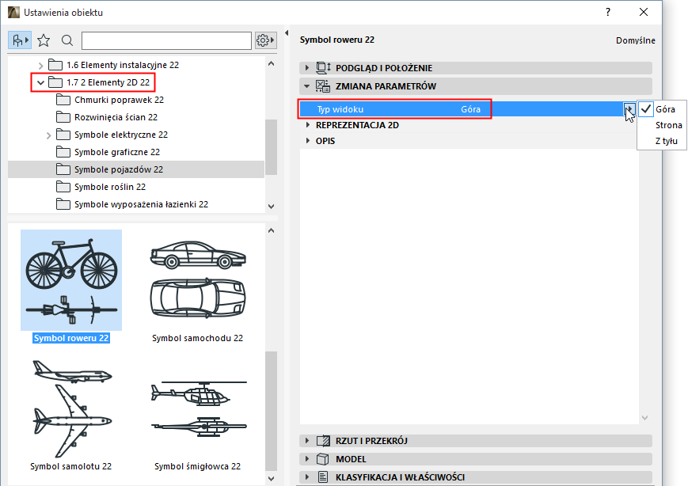Select the Rozwinięcia ścian 22 folder
688x486 pixels.
[x=116, y=118]
